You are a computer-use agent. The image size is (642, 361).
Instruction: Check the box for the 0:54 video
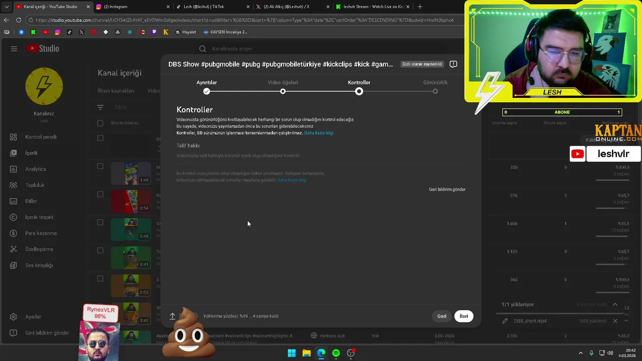[x=100, y=195]
